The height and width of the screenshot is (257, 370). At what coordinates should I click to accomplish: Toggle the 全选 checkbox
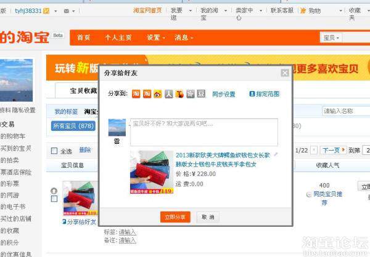[54, 151]
